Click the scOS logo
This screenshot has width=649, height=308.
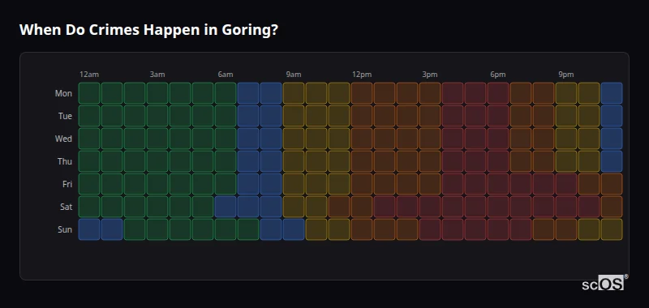(604, 283)
